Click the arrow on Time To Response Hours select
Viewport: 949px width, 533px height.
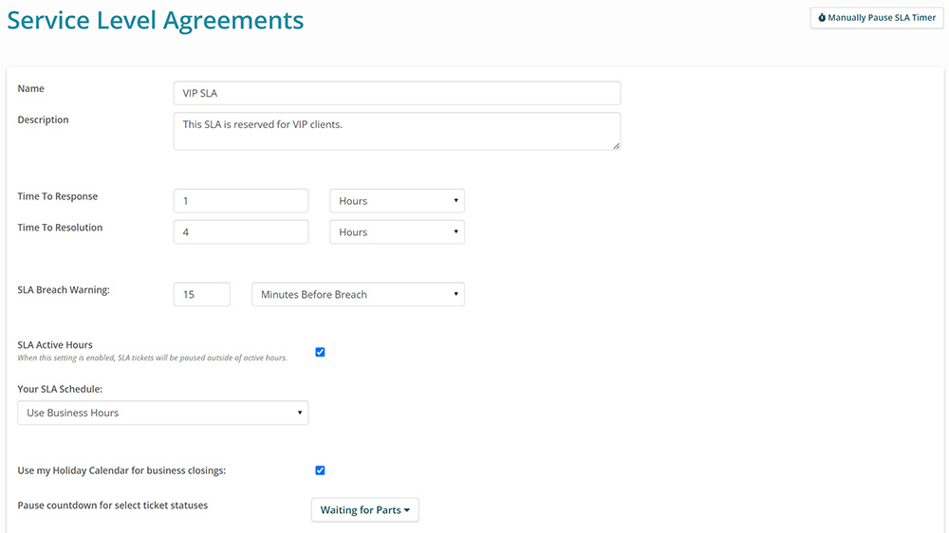[456, 200]
